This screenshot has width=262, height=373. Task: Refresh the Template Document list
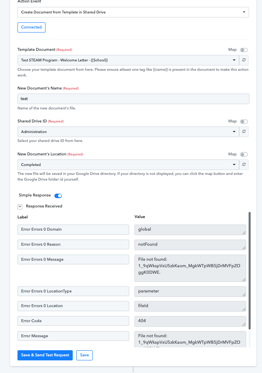pos(244,60)
